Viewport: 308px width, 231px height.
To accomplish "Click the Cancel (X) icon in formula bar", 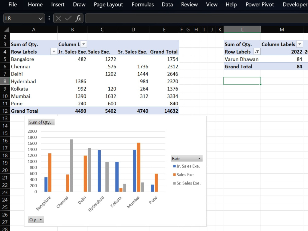I will [x=58, y=18].
